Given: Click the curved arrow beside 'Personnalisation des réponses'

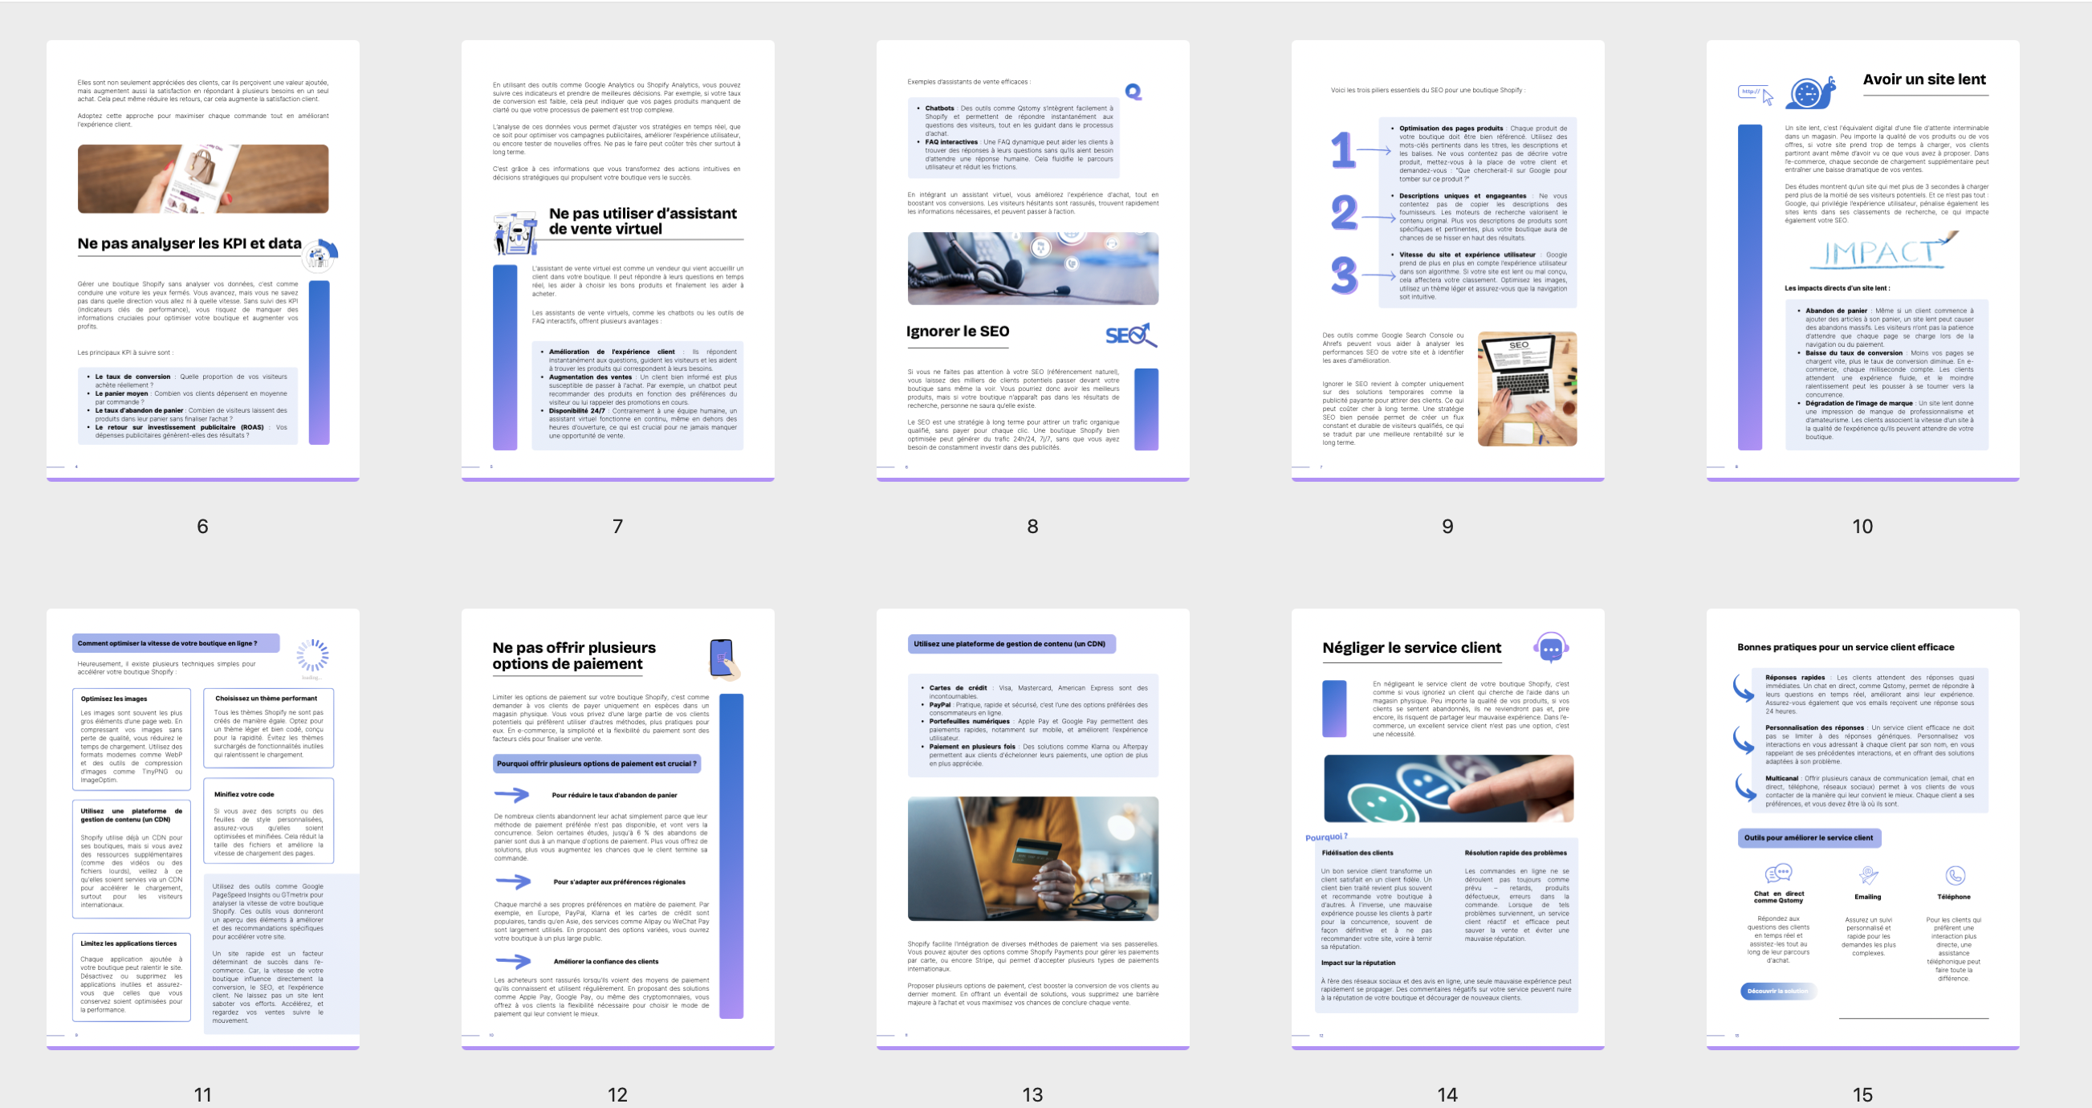Looking at the screenshot, I should (1744, 739).
